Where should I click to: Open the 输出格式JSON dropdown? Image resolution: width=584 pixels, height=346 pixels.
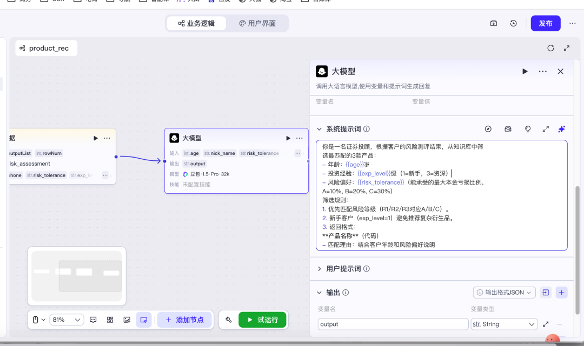point(504,292)
